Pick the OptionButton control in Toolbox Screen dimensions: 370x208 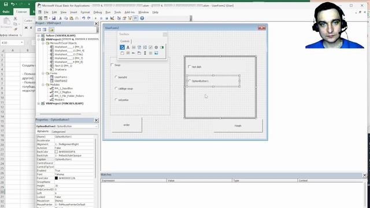click(x=156, y=47)
